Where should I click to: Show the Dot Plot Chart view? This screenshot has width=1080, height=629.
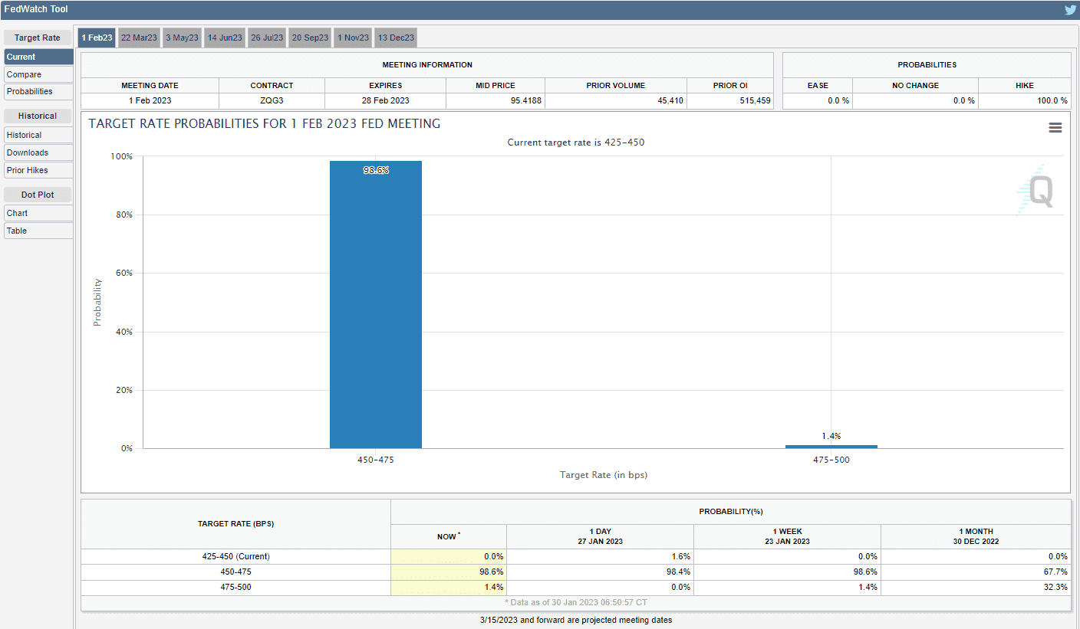(38, 213)
